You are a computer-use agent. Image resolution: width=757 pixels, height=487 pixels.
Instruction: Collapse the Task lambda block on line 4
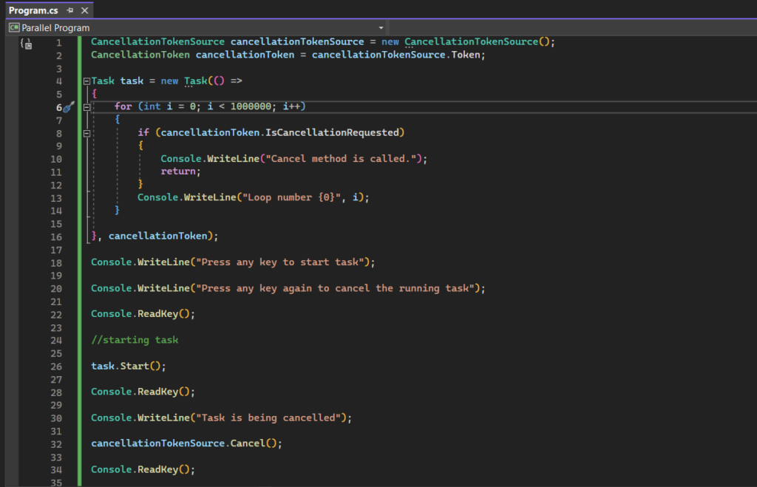click(86, 81)
